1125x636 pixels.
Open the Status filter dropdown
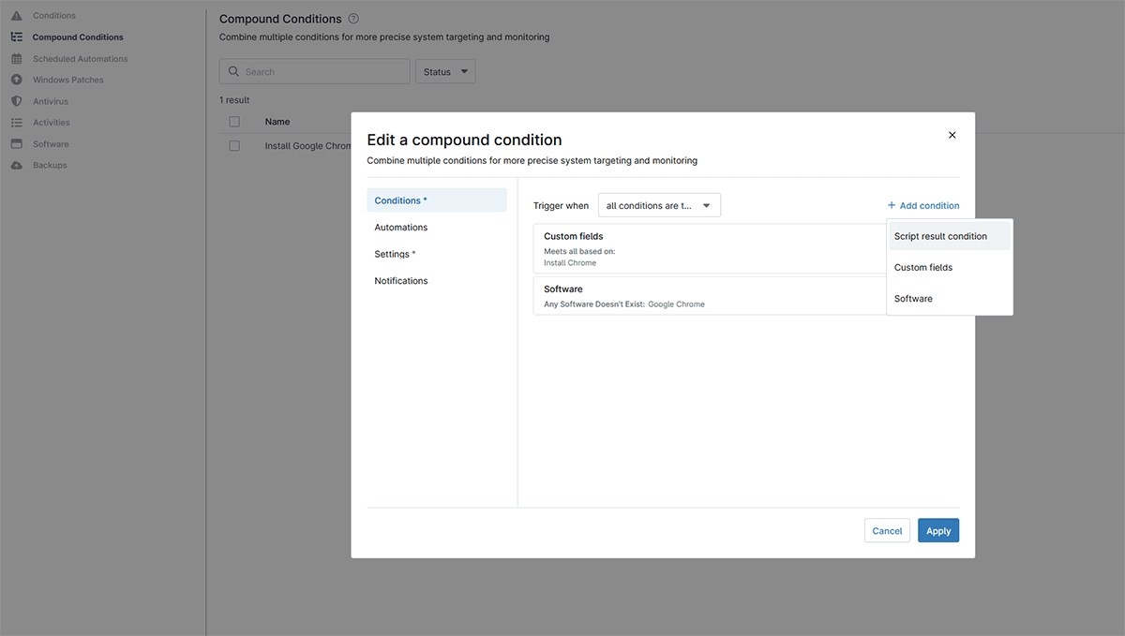point(444,71)
